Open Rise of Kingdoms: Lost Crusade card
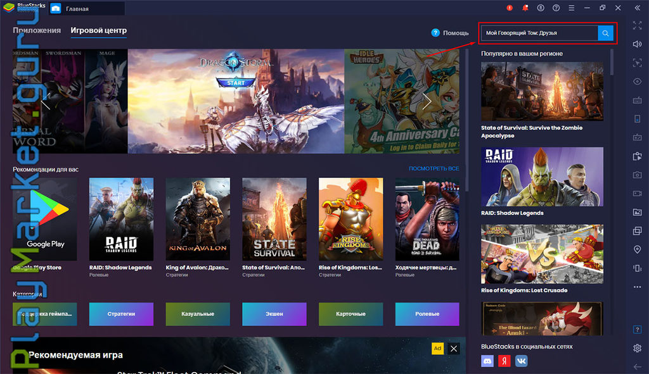Screen dimensions: 649x374 (x=543, y=254)
